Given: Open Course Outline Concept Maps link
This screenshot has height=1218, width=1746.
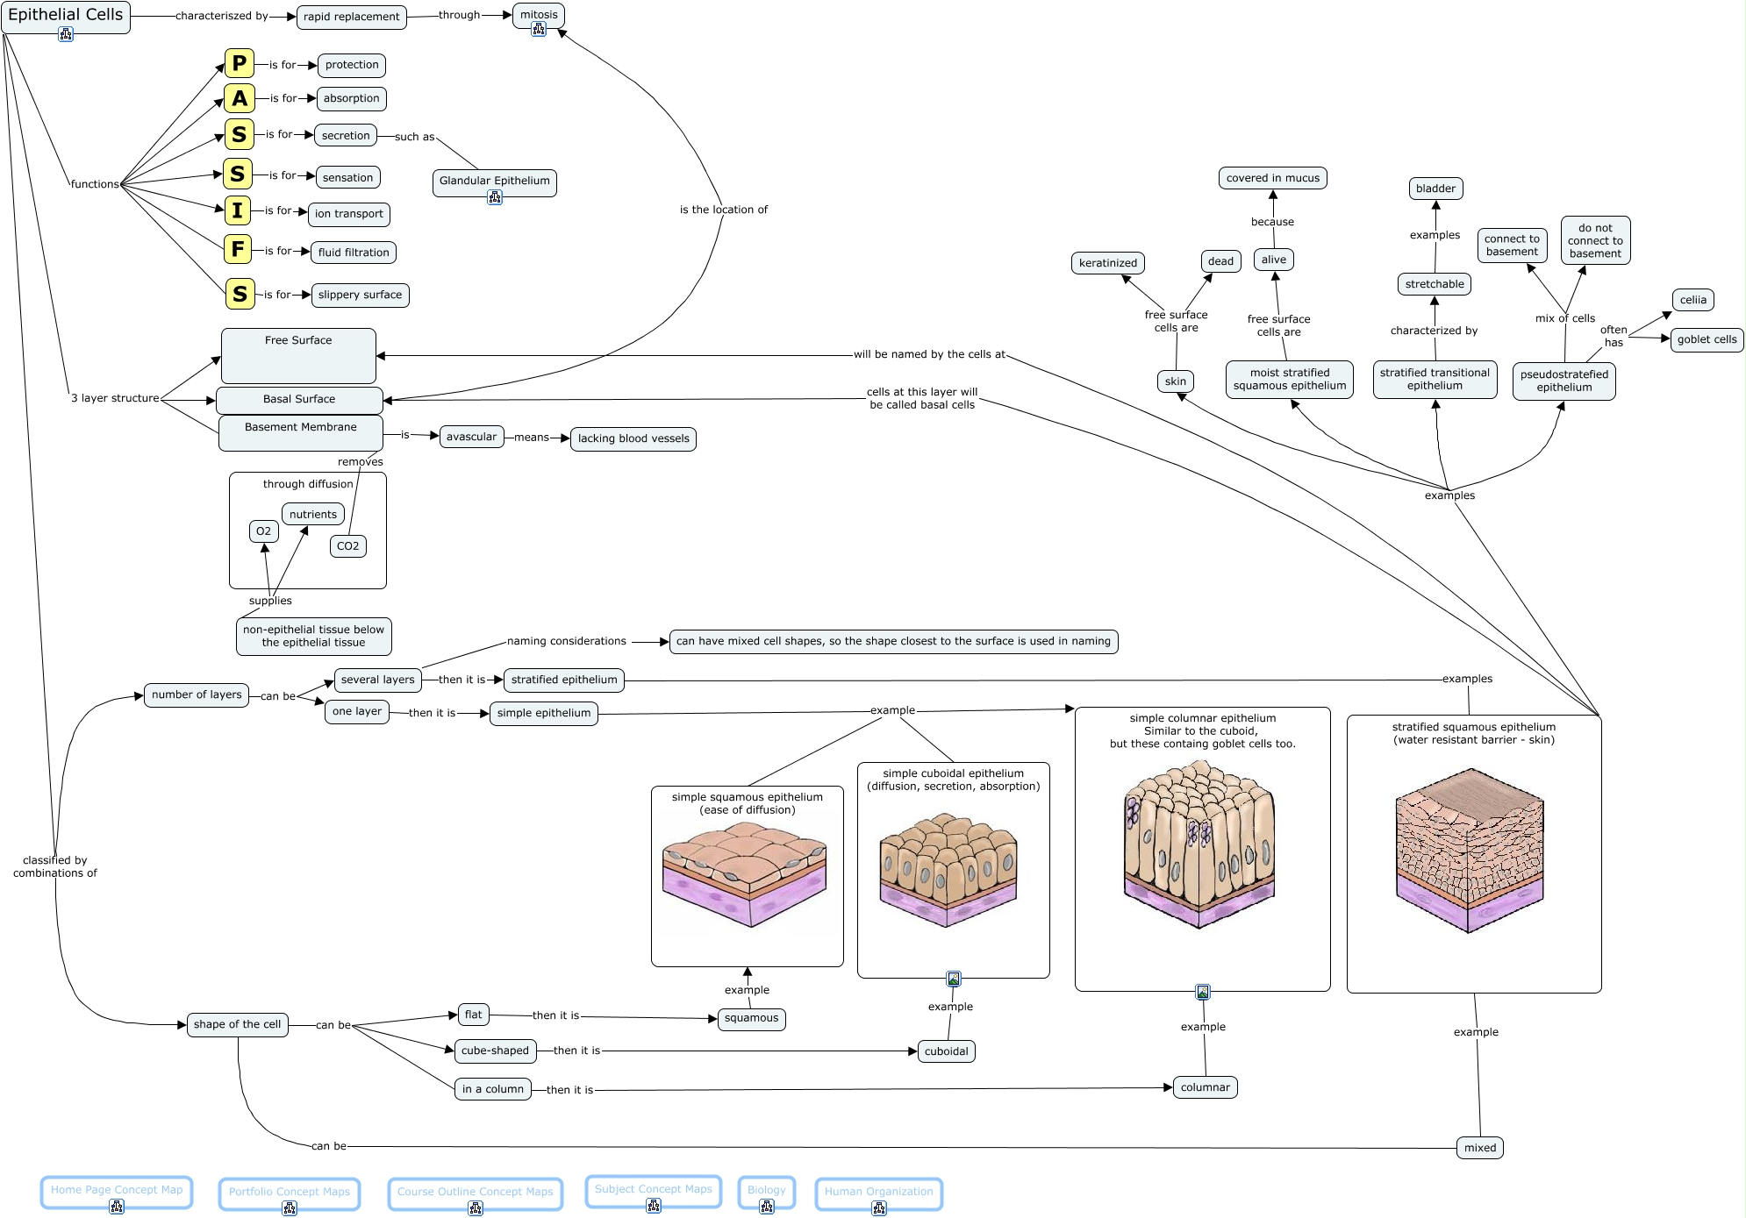Looking at the screenshot, I should 475,1191.
